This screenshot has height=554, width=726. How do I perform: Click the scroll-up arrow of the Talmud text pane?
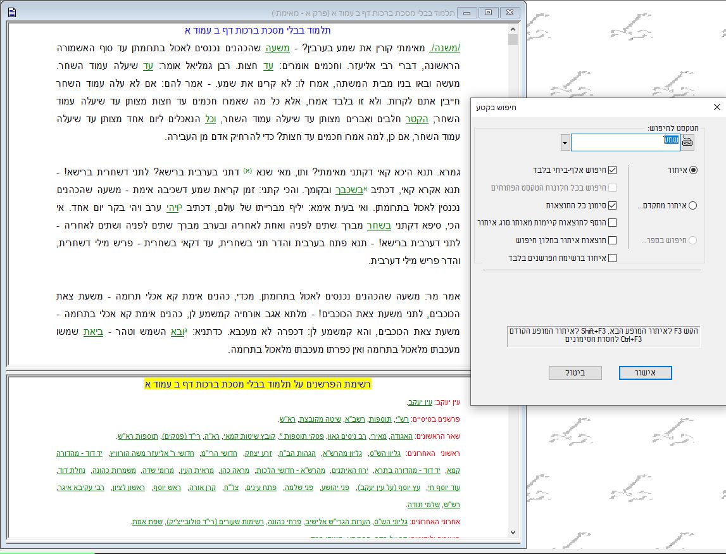[513, 29]
